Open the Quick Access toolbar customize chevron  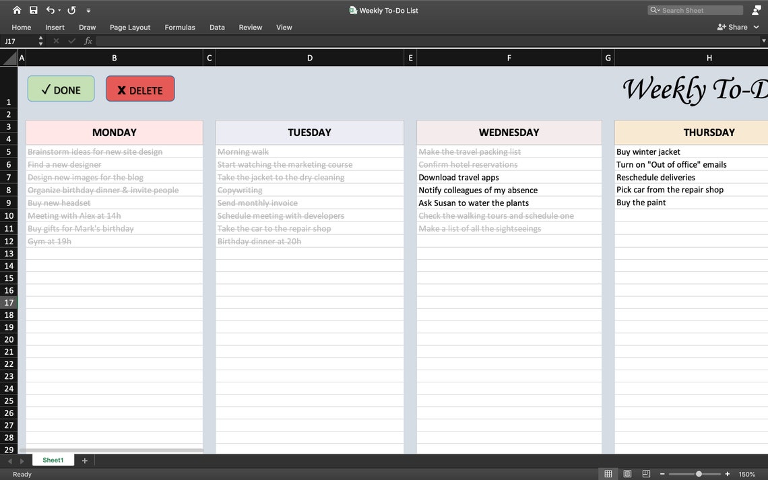88,9
